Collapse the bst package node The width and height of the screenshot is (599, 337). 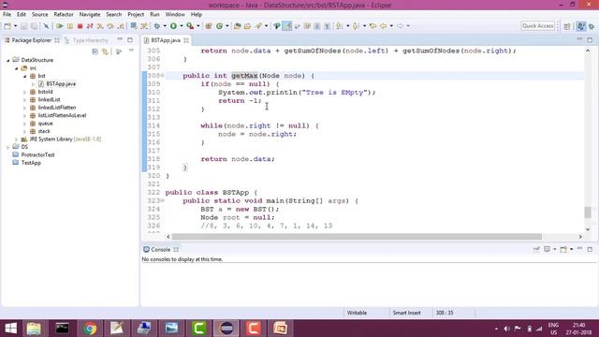click(25, 77)
